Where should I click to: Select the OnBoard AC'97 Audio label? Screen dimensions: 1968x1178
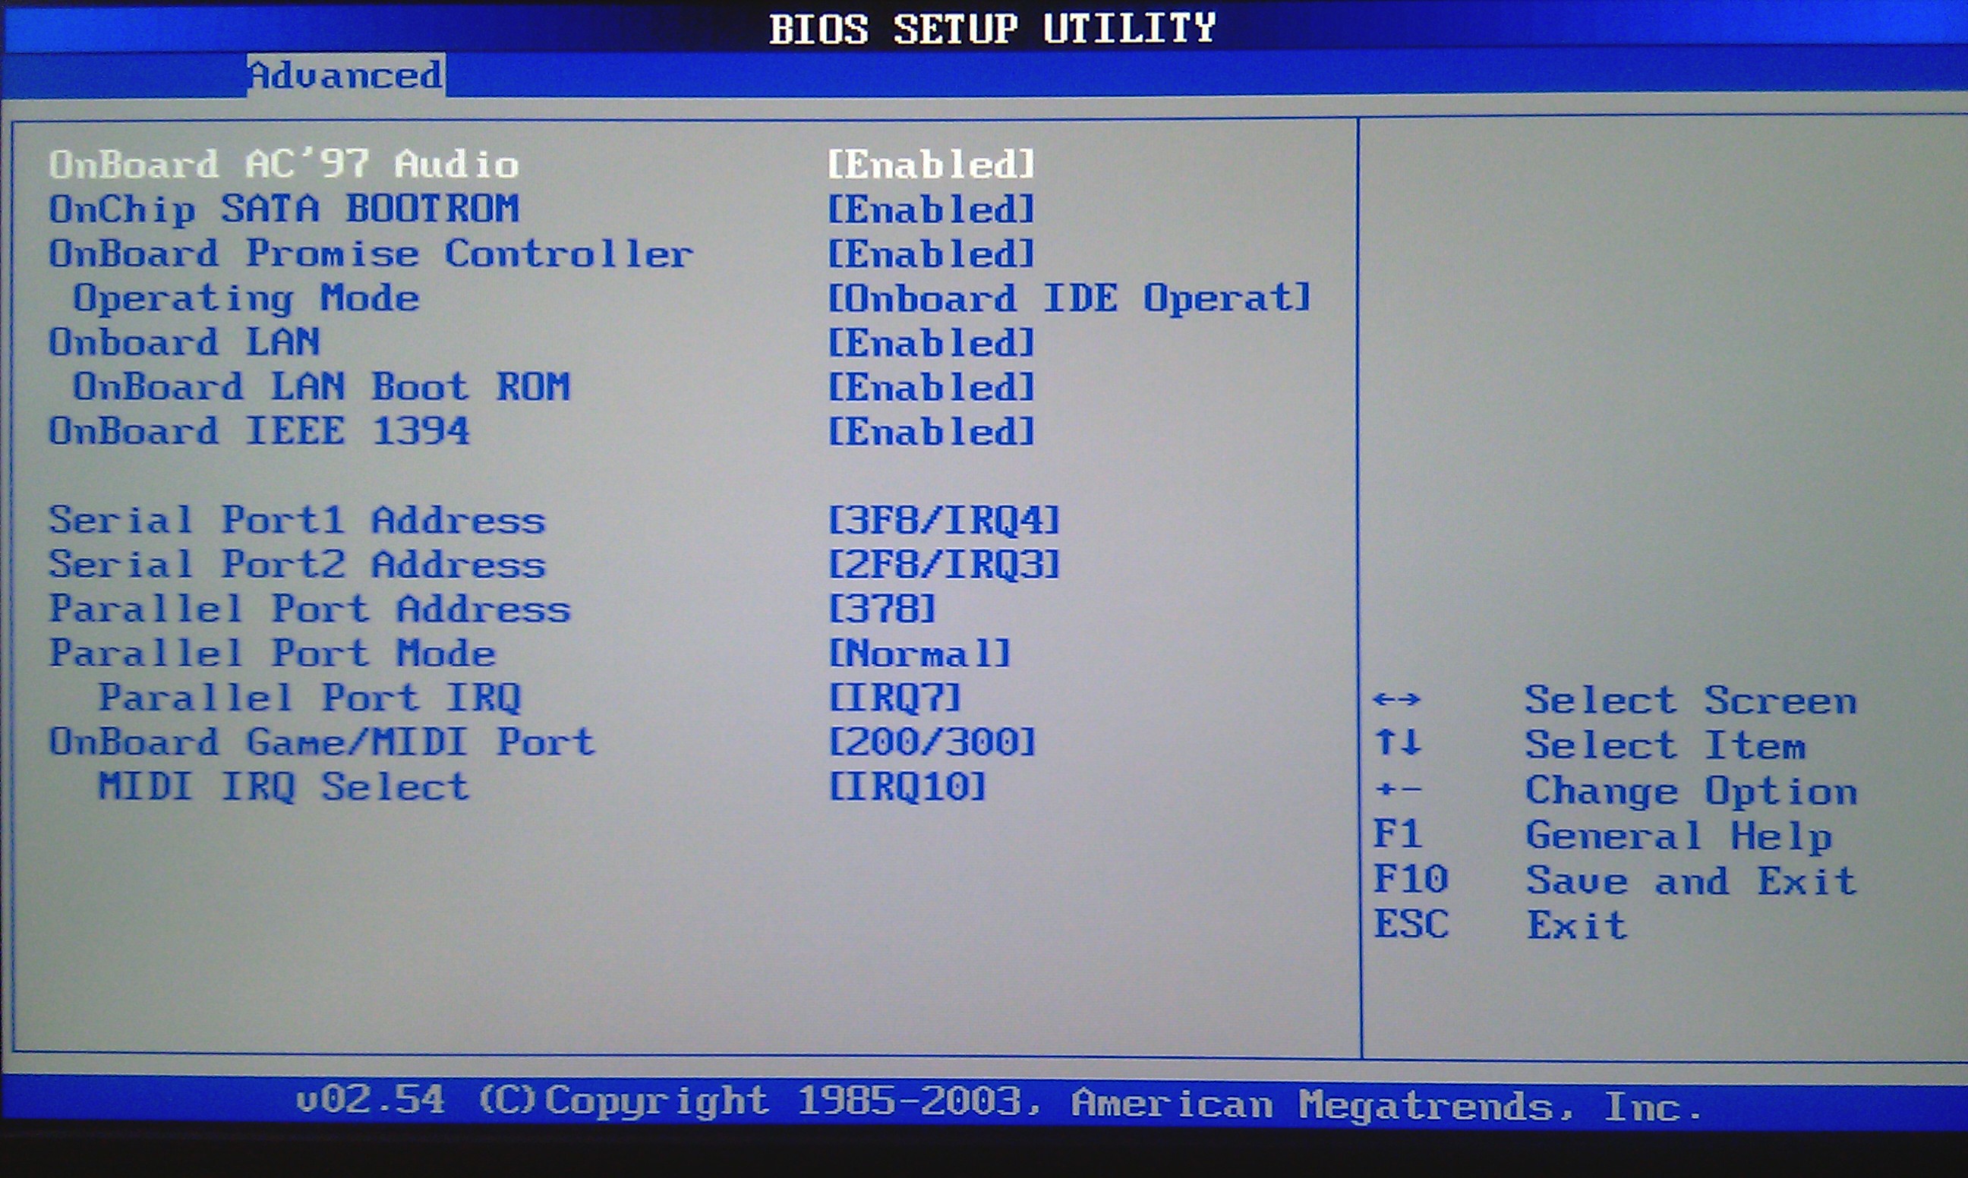[283, 164]
